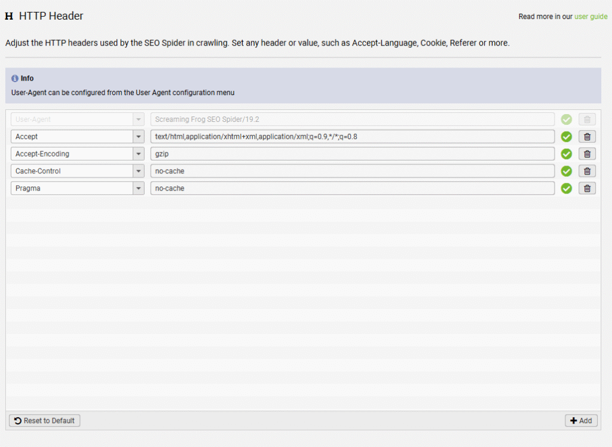
Task: Click the 'Adjust the HTTP headers' description
Action: tap(257, 43)
